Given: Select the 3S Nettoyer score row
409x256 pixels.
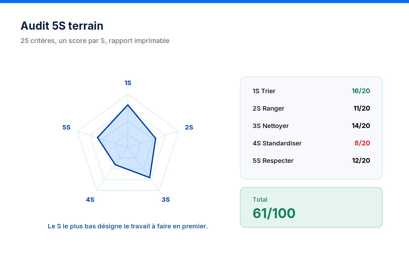Looking at the screenshot, I should 312,126.
